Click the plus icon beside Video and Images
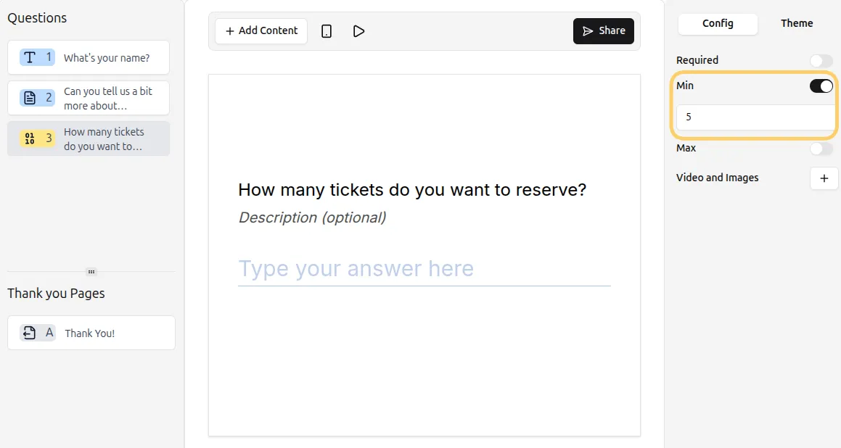Screen dimensions: 841x448 point(824,178)
